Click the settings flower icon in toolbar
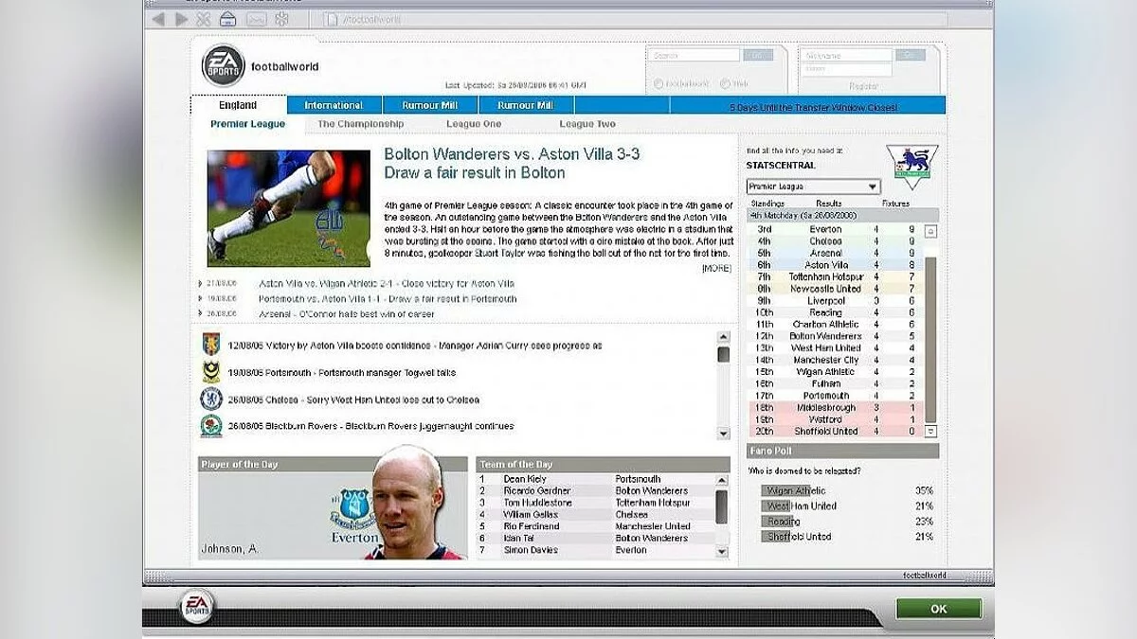Screen dimensions: 1137x639 (x=281, y=19)
